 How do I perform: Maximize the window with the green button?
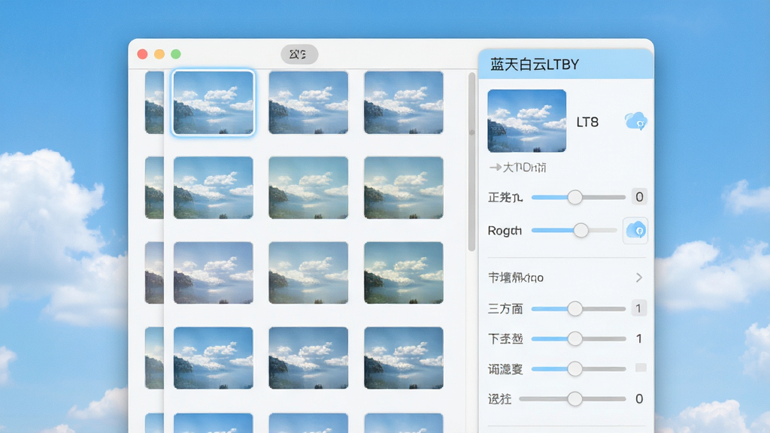pyautogui.click(x=176, y=54)
